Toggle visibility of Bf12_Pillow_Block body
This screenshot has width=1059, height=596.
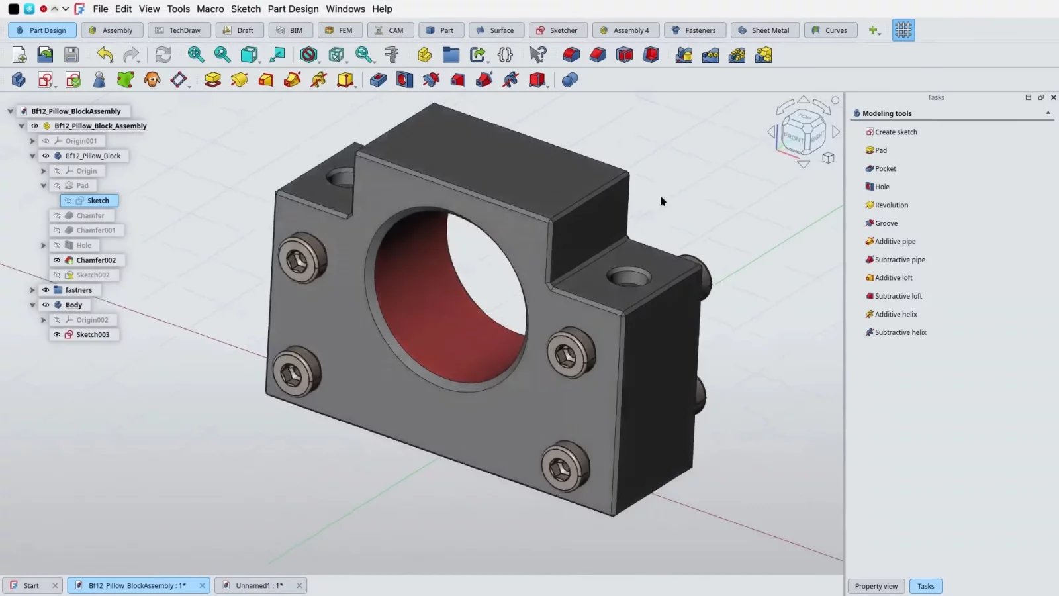[46, 156]
